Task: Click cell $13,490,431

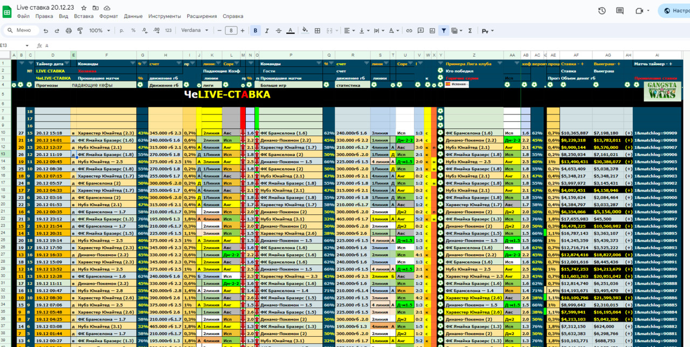Action: tap(576, 161)
